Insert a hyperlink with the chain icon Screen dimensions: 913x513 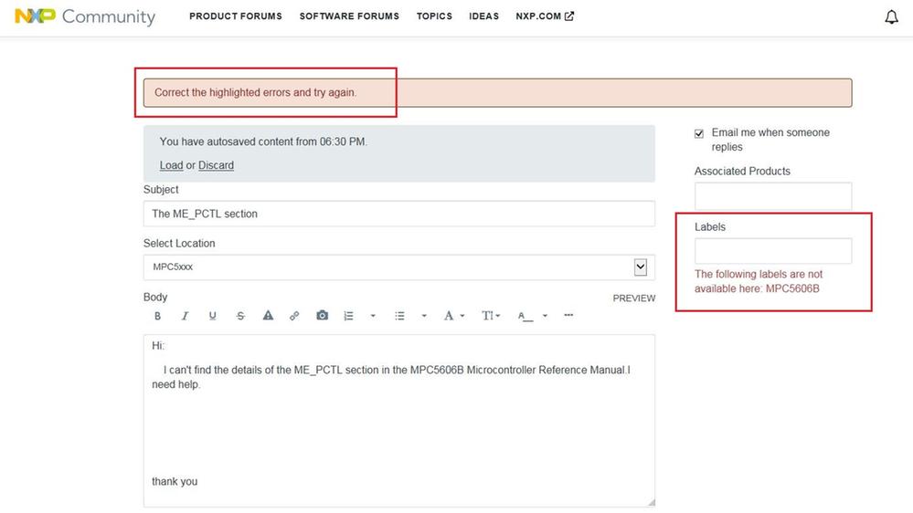click(x=294, y=316)
